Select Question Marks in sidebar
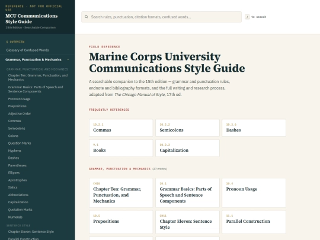 click(x=20, y=143)
